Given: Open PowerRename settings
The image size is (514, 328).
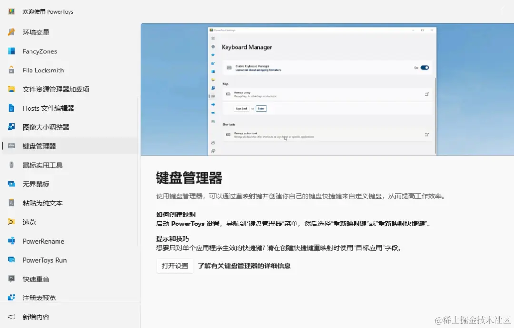Looking at the screenshot, I should click(43, 241).
